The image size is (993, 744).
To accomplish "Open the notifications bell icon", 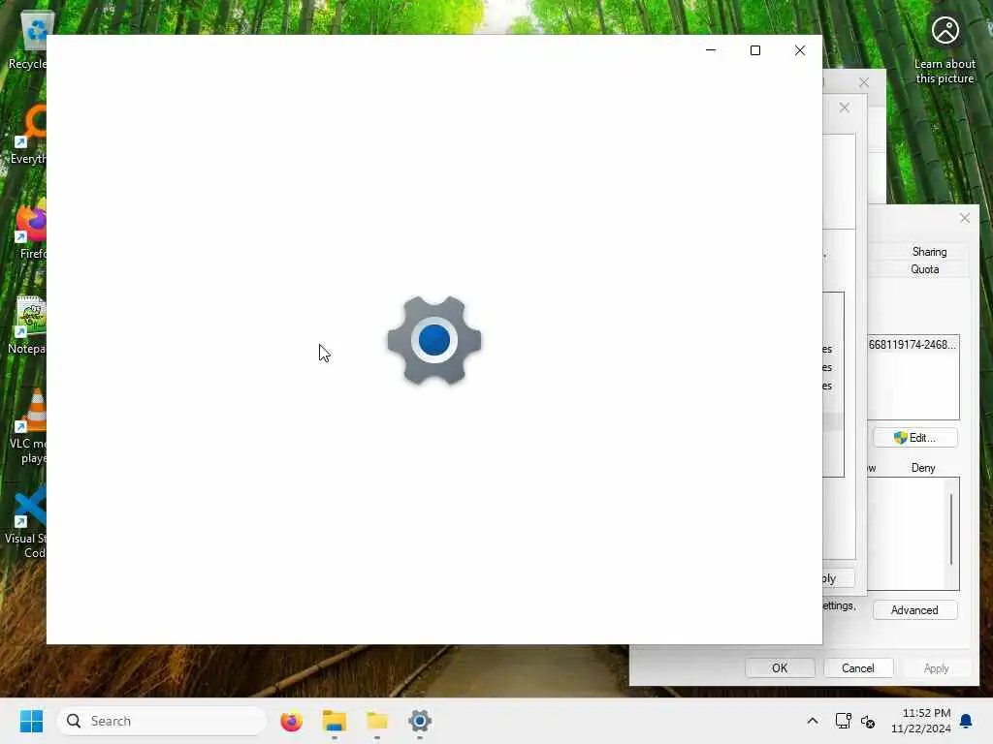I will [x=966, y=721].
